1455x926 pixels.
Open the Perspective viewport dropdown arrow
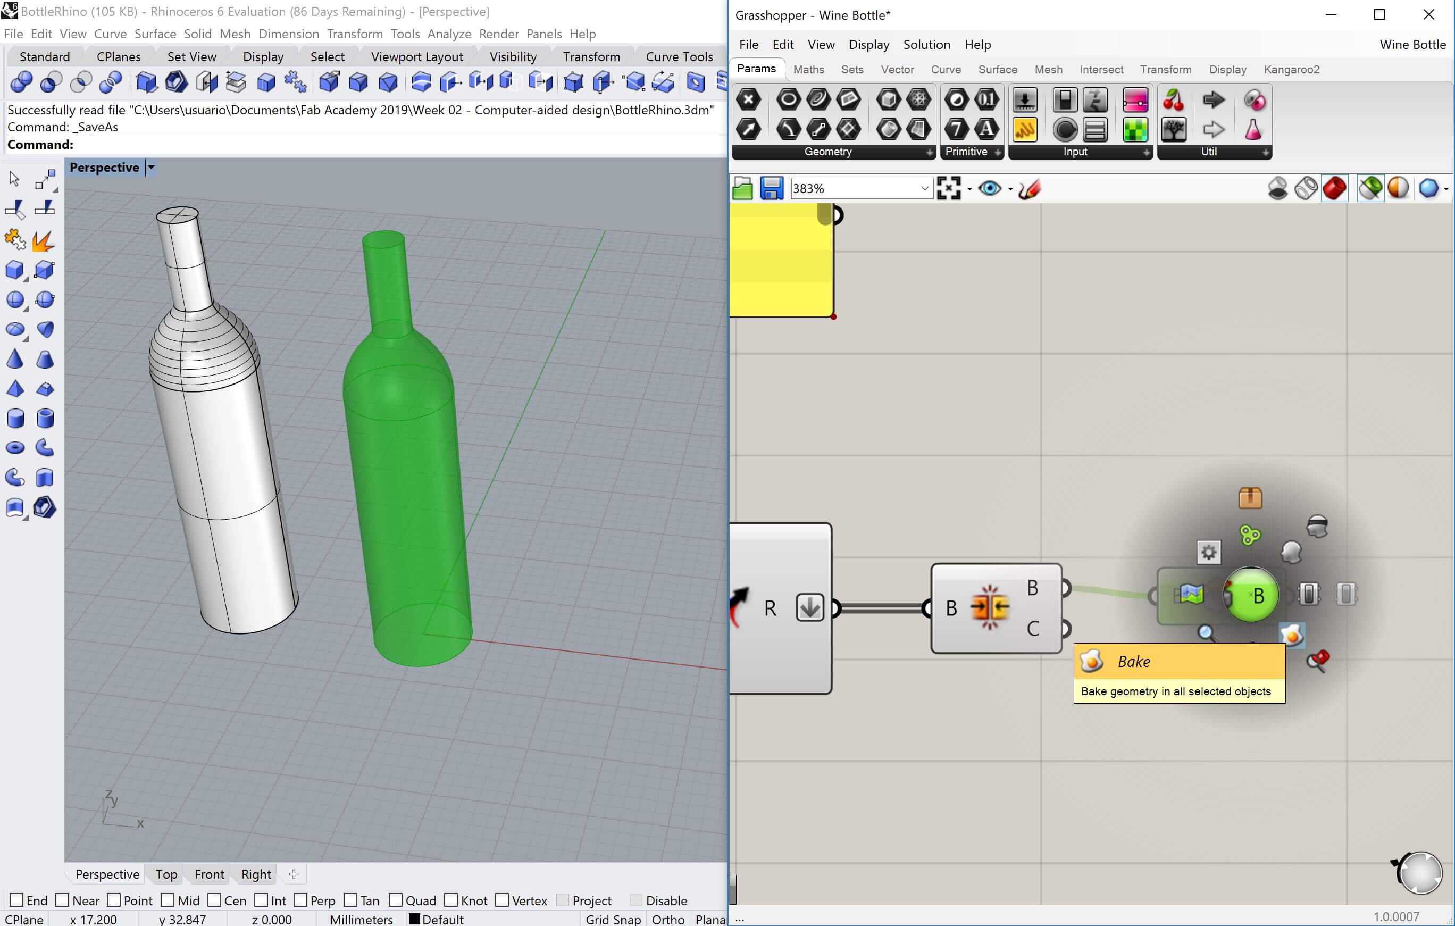pos(152,168)
